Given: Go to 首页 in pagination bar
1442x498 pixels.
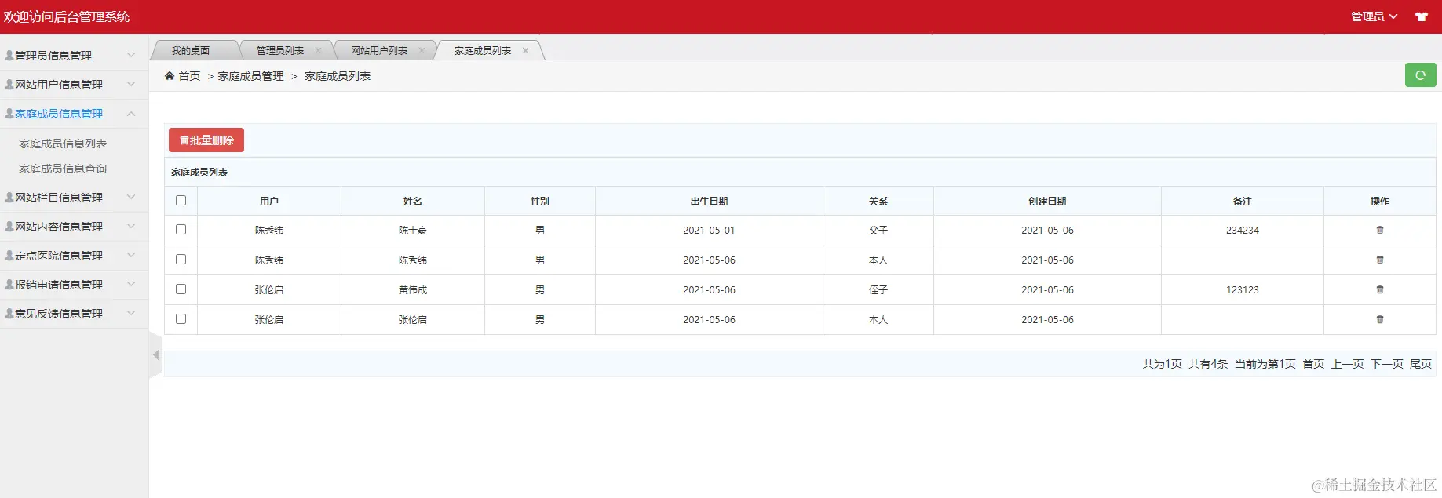Looking at the screenshot, I should pyautogui.click(x=1313, y=364).
